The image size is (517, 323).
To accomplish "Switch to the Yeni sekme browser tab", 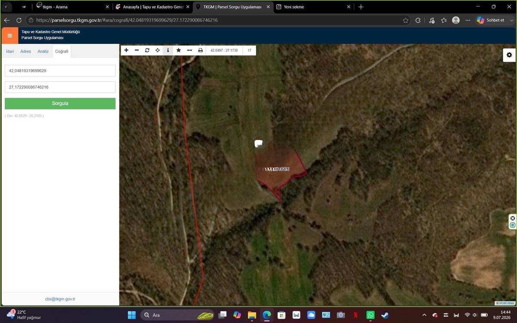I will point(313,7).
